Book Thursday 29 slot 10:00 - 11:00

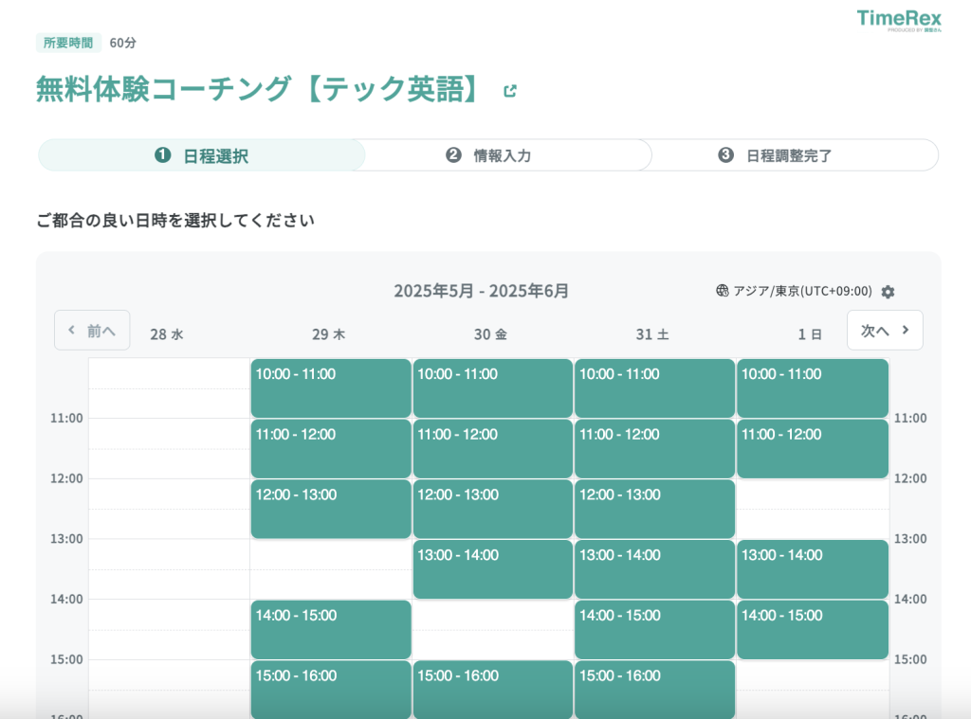tap(331, 387)
